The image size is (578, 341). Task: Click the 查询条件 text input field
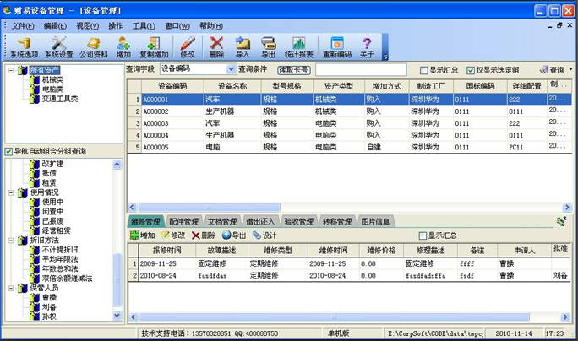361,70
